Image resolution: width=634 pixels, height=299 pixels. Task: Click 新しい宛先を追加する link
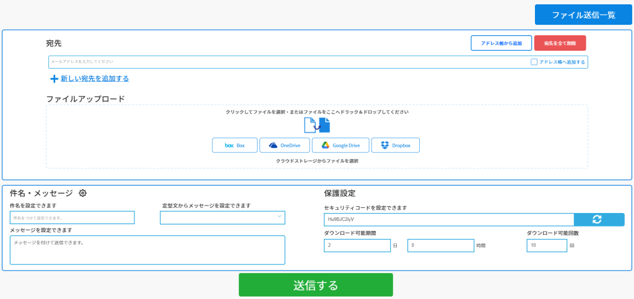click(95, 79)
